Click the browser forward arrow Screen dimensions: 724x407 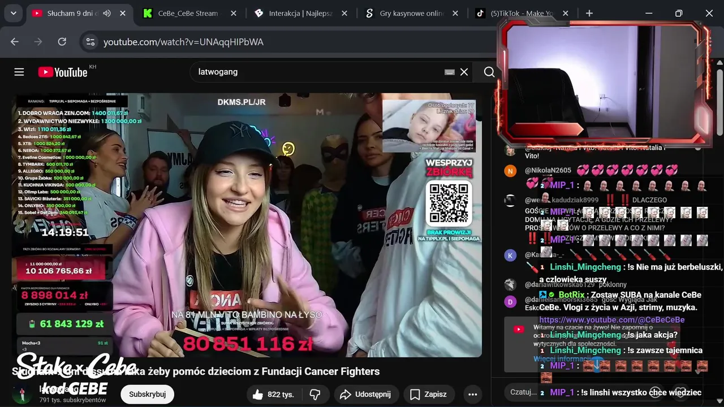pos(38,42)
